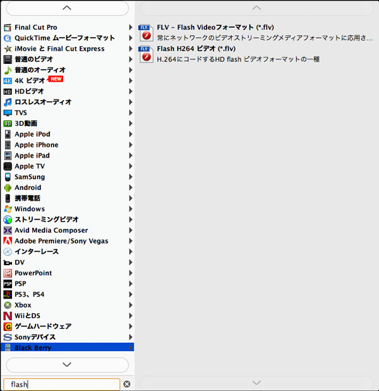Click the streaming video globe icon

(8, 220)
